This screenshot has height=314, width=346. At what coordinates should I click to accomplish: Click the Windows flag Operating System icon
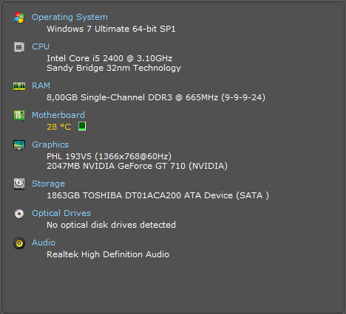coord(19,17)
